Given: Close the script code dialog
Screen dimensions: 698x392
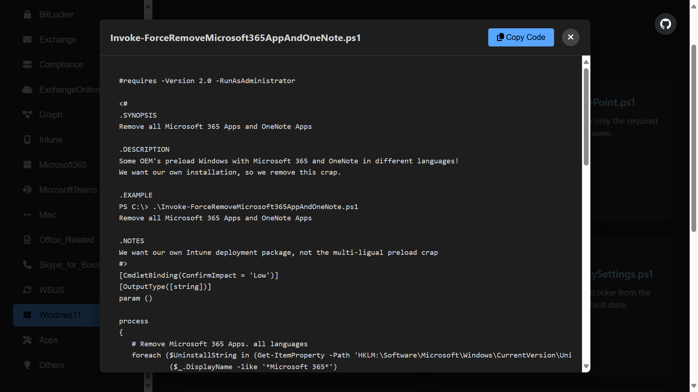Looking at the screenshot, I should coord(570,37).
